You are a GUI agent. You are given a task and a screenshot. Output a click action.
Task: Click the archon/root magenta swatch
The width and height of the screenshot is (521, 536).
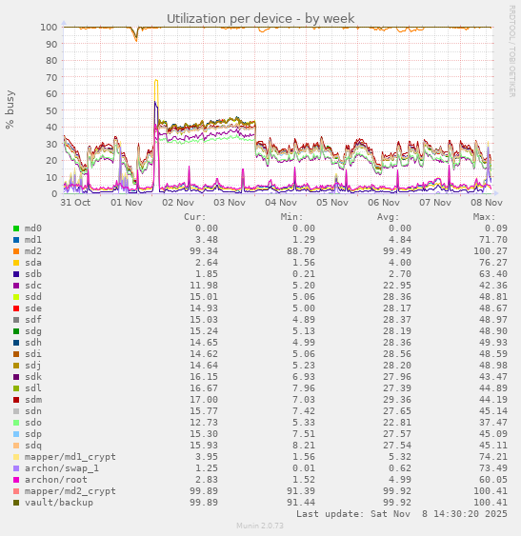point(16,480)
